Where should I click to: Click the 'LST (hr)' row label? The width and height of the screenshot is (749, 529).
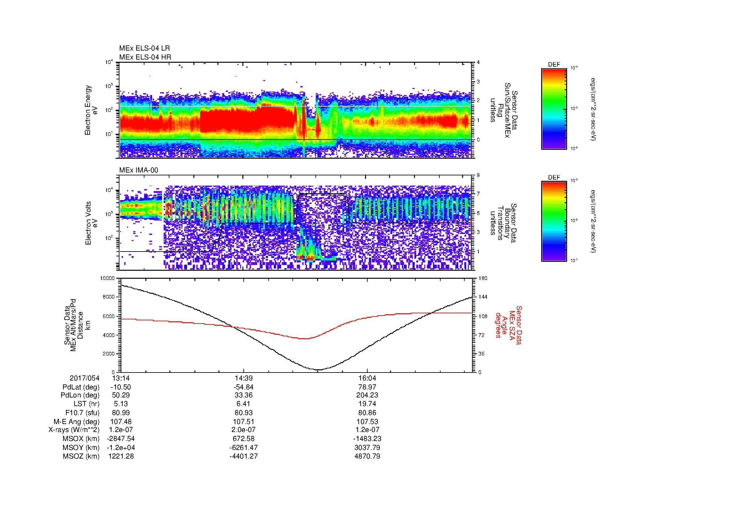pos(86,404)
